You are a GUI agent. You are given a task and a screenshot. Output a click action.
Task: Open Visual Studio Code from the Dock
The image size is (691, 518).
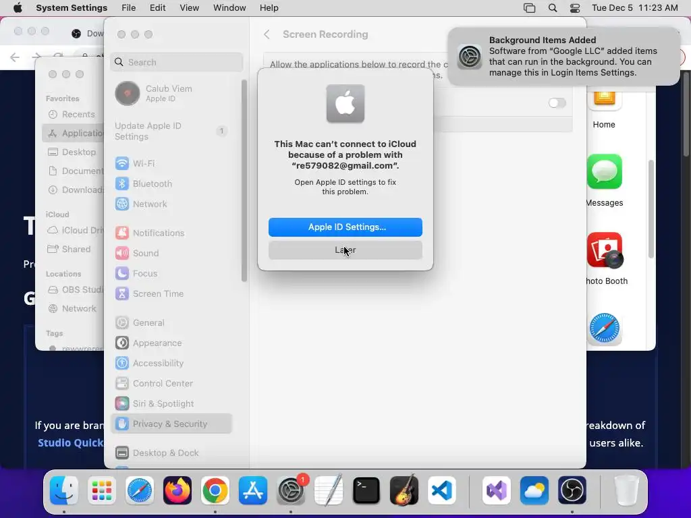[x=442, y=490]
